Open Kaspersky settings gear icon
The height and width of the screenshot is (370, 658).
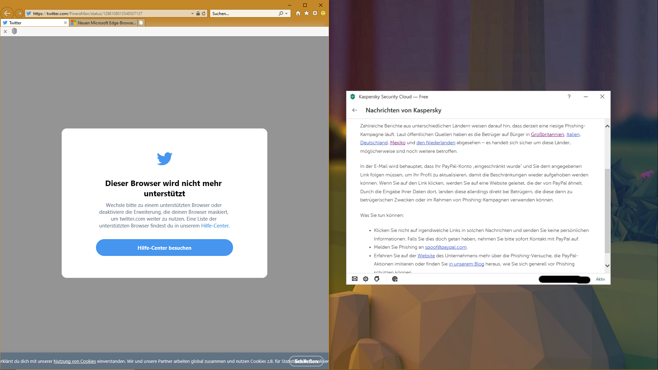[x=366, y=279]
